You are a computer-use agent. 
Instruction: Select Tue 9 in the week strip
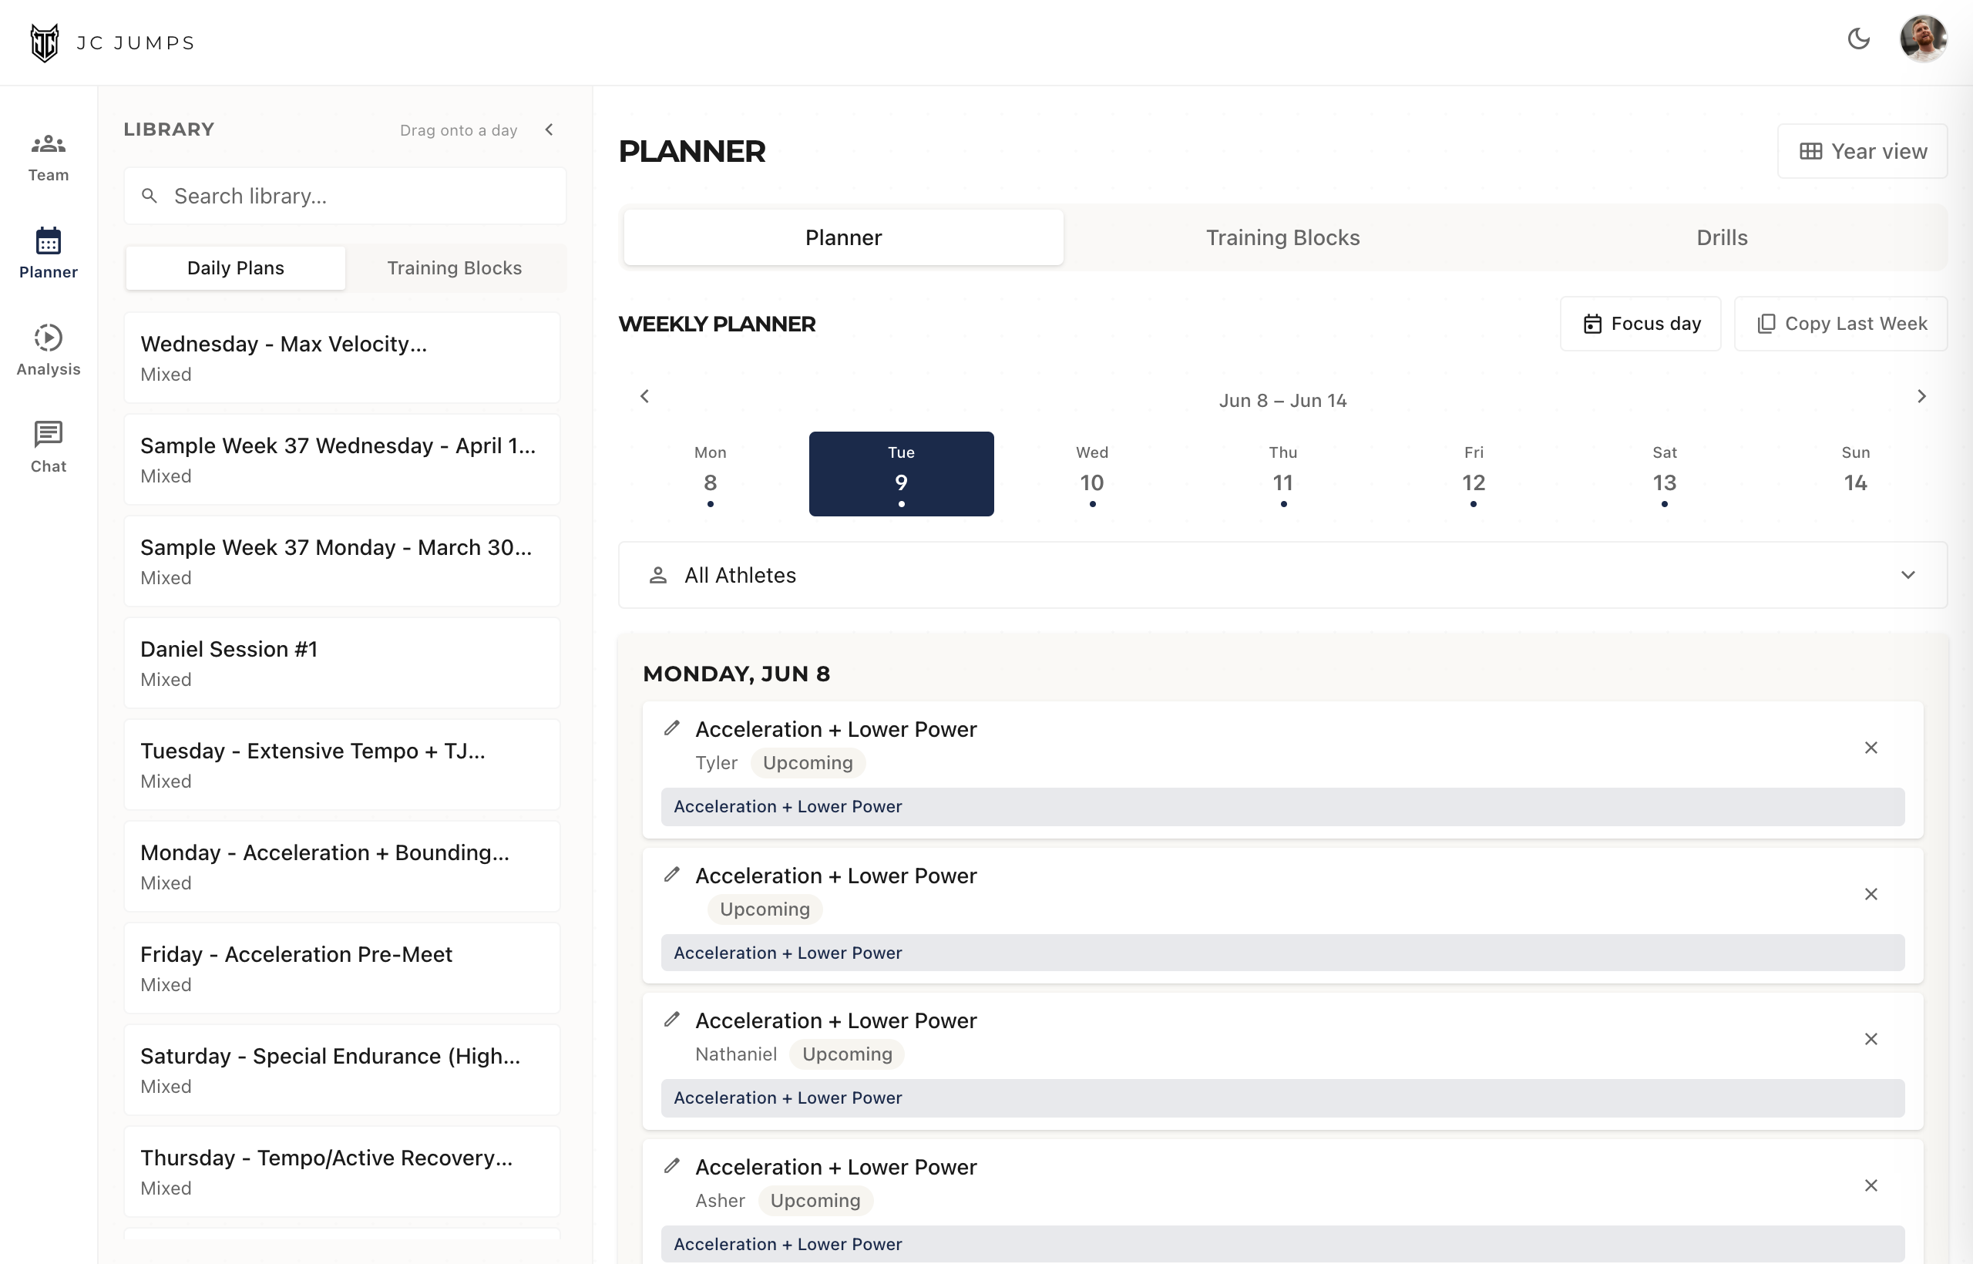(x=901, y=475)
